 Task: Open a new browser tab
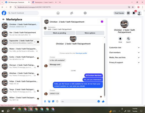(60, 2)
